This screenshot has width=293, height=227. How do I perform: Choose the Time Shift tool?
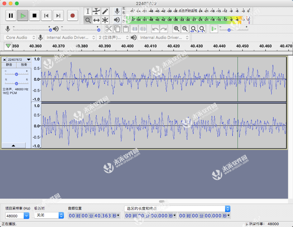point(96,20)
